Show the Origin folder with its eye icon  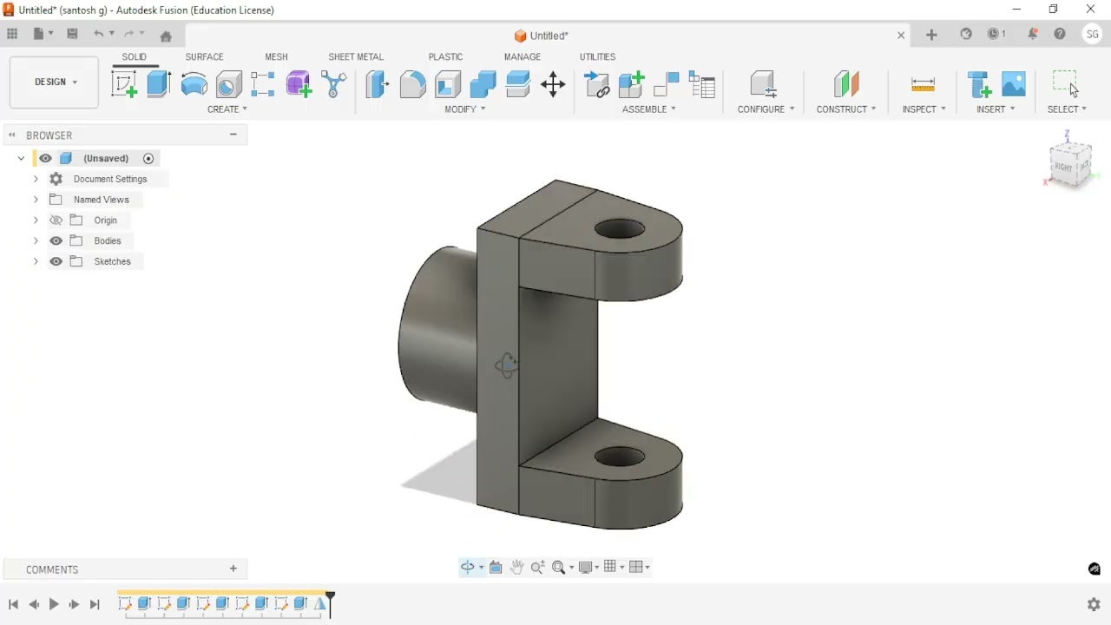(x=56, y=220)
